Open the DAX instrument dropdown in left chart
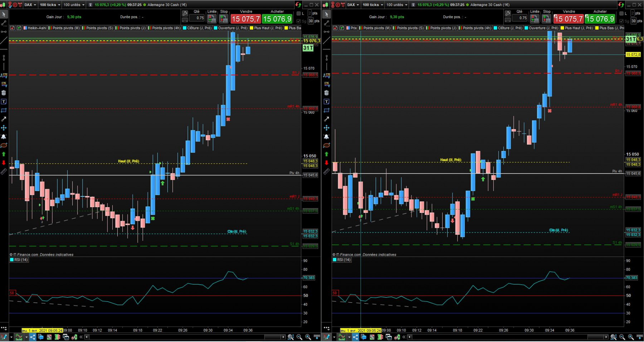 pyautogui.click(x=30, y=5)
